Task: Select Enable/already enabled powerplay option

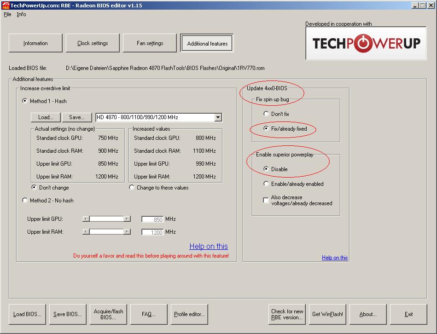Action: point(266,184)
